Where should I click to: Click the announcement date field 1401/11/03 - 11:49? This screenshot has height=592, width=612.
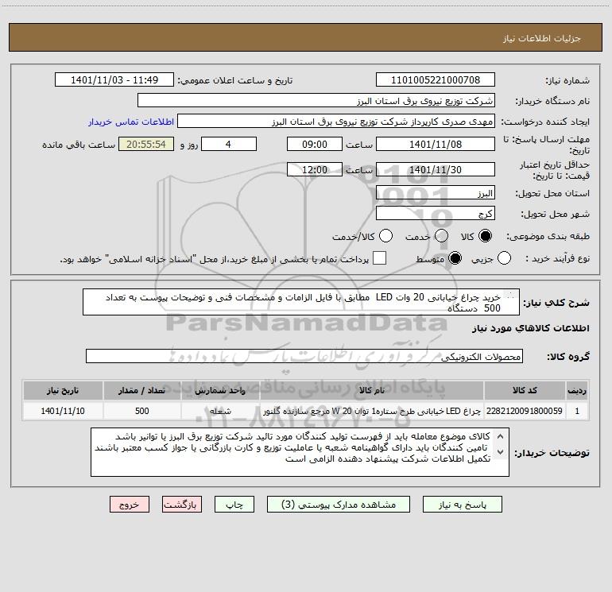tap(114, 80)
